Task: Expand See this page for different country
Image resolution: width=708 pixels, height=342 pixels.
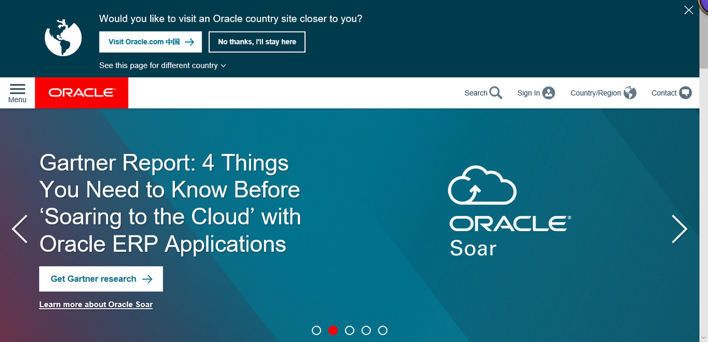Action: point(162,65)
